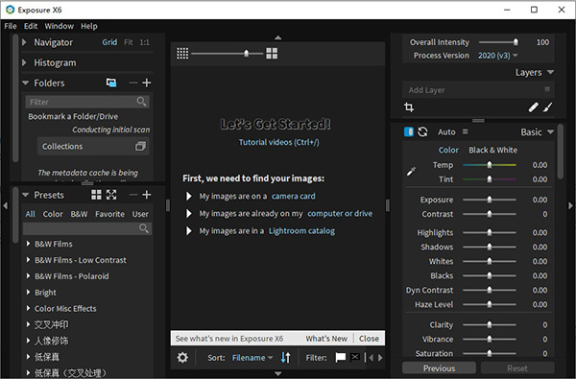Select the Brush tool icon
Screen dimensions: 576x379
click(548, 107)
